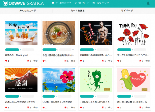Open the muscle man thank-you card image
The width and height of the screenshot is (155, 112).
coord(96,33)
